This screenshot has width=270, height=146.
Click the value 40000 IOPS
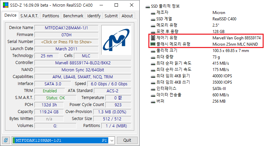pos(222,76)
